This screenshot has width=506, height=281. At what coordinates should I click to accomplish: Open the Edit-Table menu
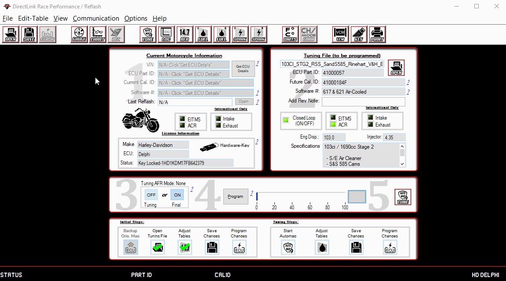click(33, 18)
